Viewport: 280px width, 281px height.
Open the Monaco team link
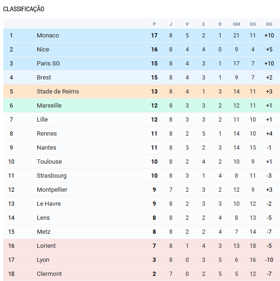(48, 36)
